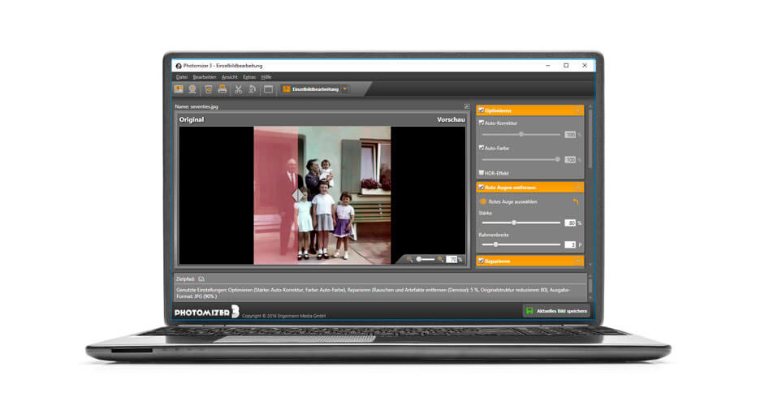Click the Rahmenbreite value input field
The image size is (765, 406).
coord(569,244)
